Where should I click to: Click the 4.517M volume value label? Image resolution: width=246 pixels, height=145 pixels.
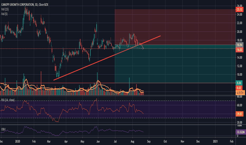tap(240, 93)
